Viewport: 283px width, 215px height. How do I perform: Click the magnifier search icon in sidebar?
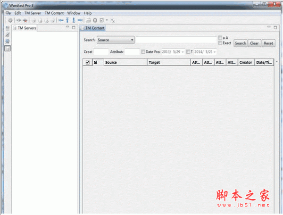pyautogui.click(x=8, y=41)
